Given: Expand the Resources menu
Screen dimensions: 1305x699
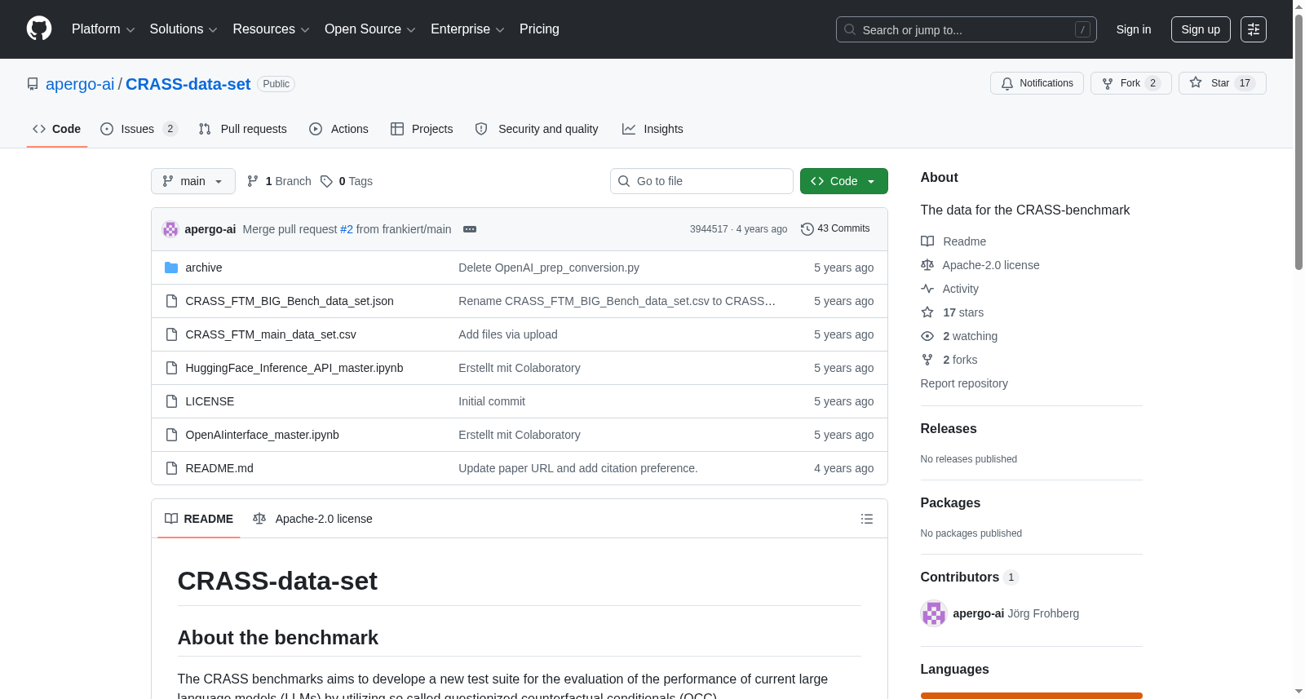Looking at the screenshot, I should coord(271,29).
